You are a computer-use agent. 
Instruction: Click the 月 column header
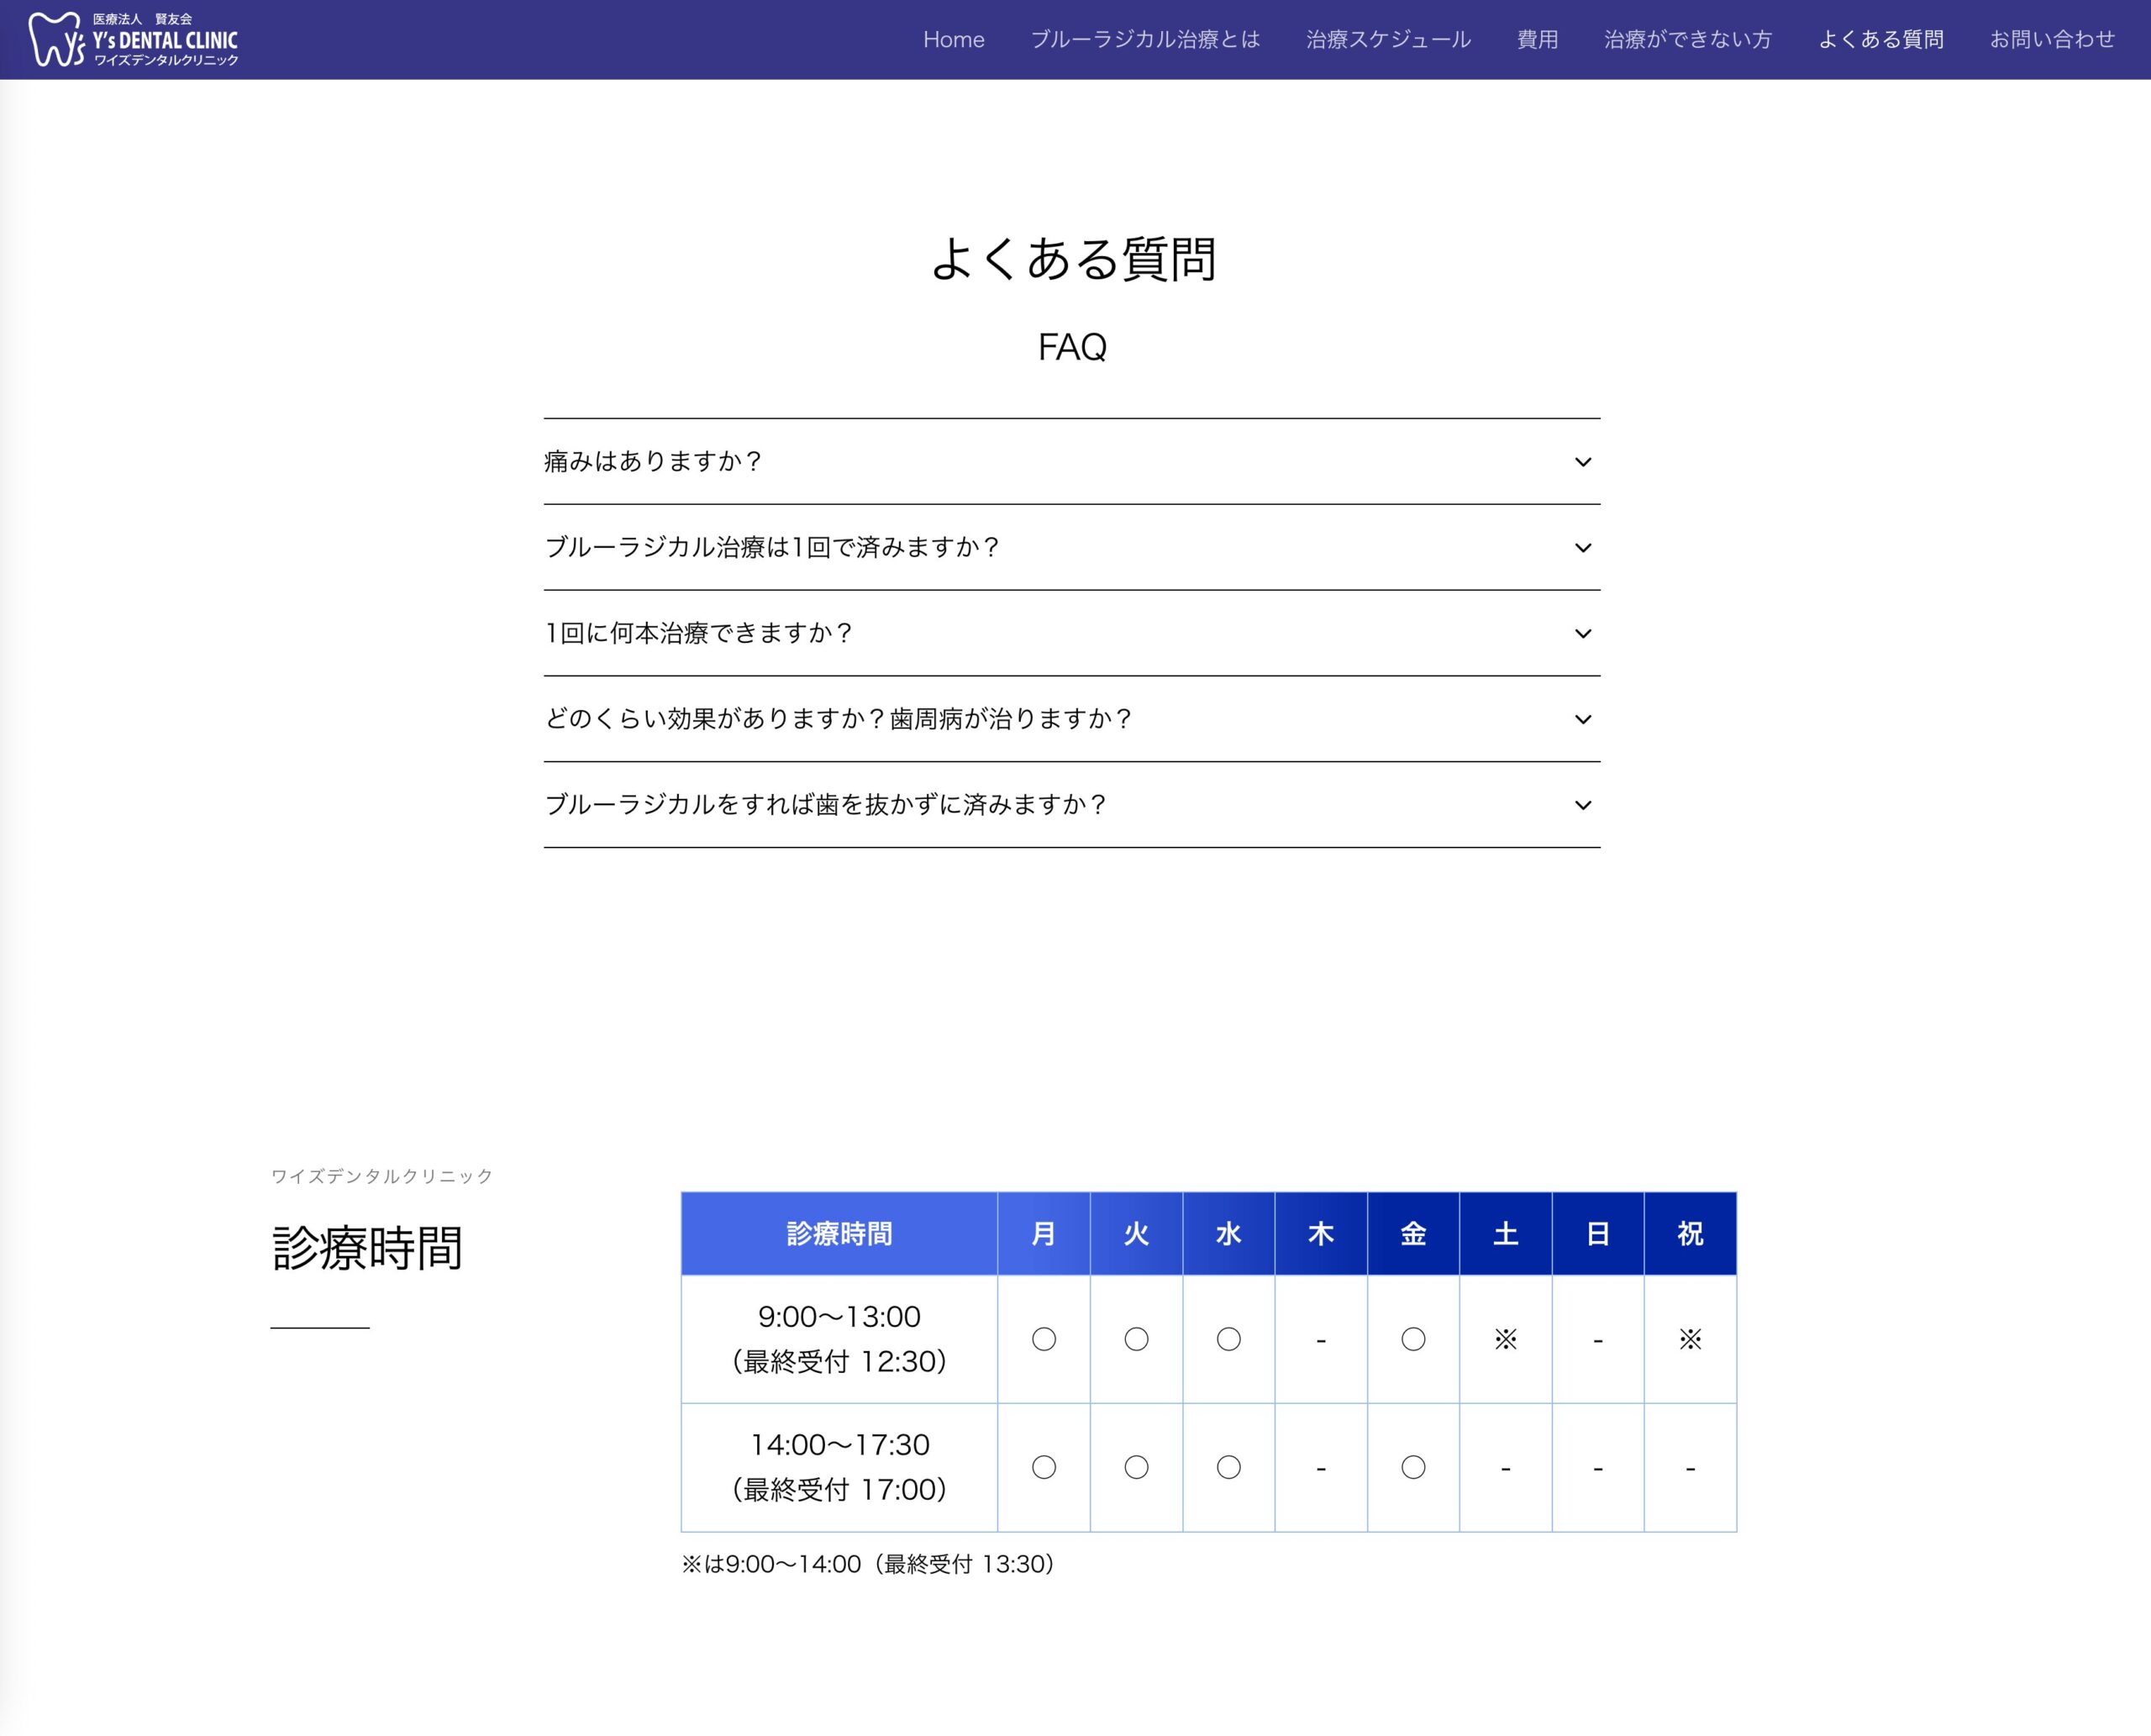pyautogui.click(x=1044, y=1234)
